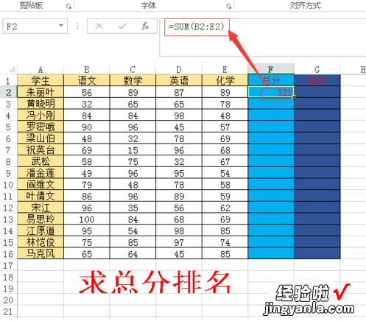Click 罗密哦's 语文 score 90
This screenshot has width=366, height=321.
[87, 127]
